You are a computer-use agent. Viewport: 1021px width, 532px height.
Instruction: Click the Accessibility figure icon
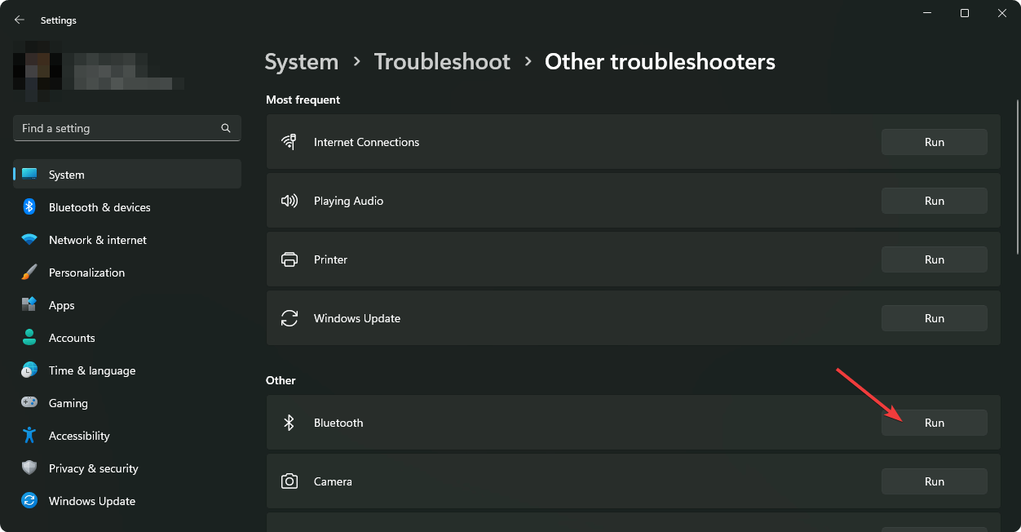[x=29, y=436]
